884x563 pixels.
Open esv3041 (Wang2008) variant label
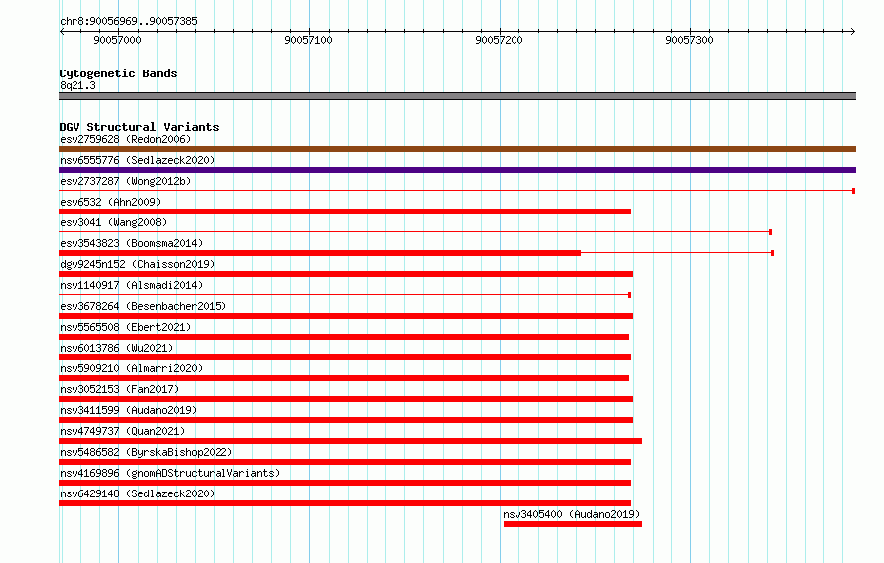(x=113, y=222)
